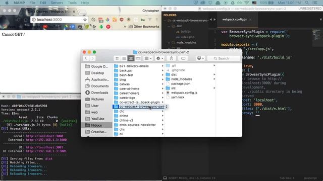The image size is (323, 181).
Task: Go forward in the Finder window
Action: click(92, 58)
